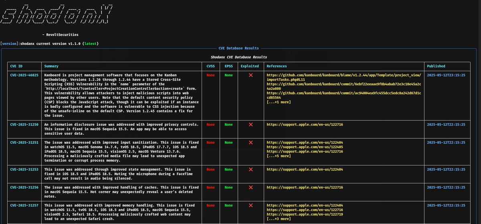Click the red X exploited mark for CVE-2025-31256
This screenshot has height=224, width=481.
251,188
